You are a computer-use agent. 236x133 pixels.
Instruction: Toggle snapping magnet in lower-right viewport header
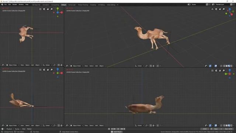coord(151,126)
